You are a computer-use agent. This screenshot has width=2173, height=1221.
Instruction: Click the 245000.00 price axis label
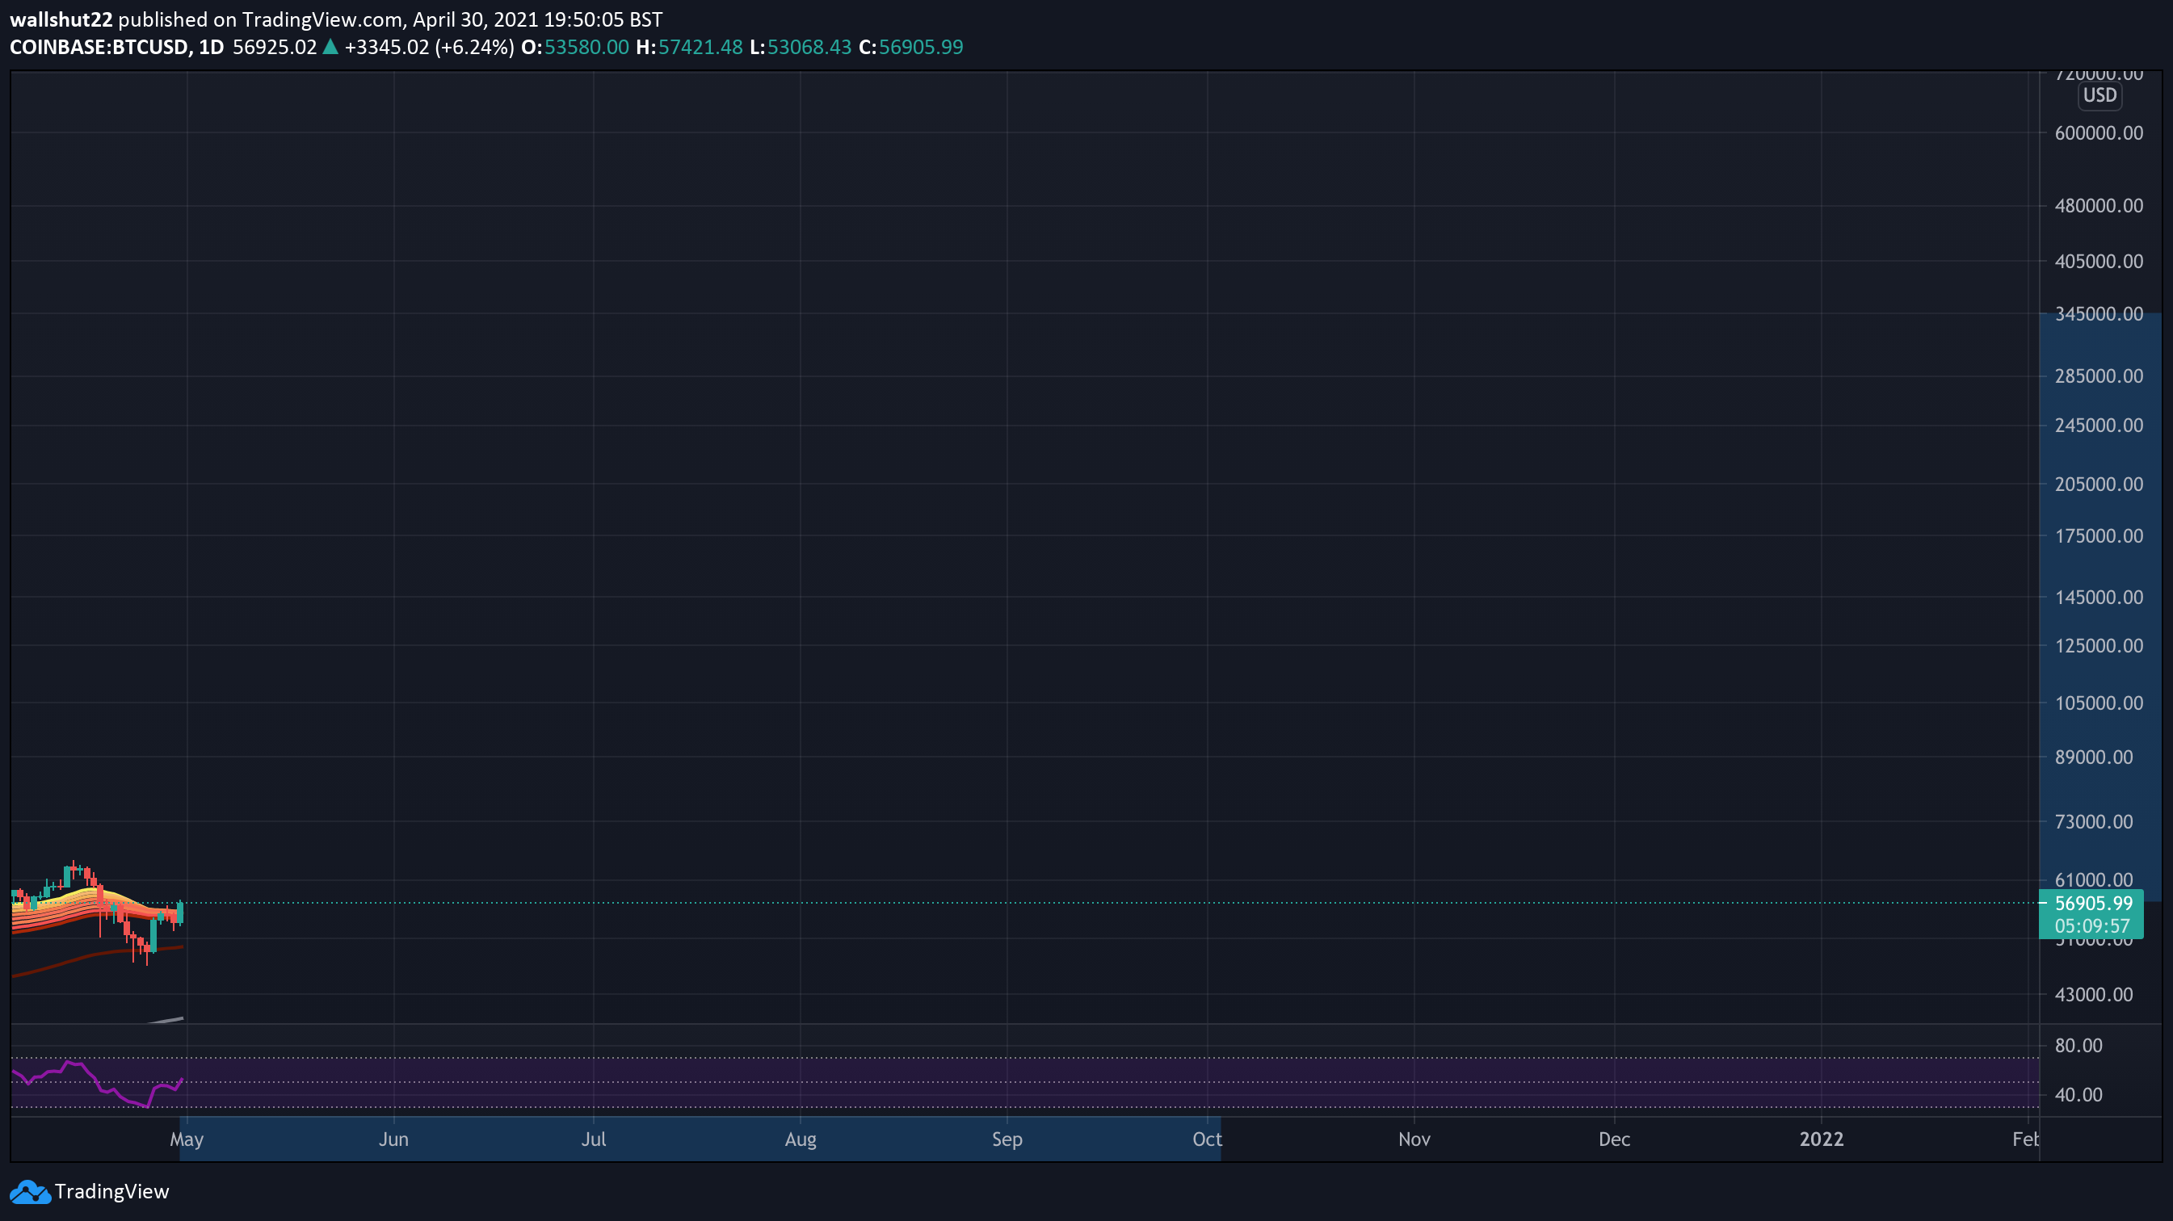(x=2099, y=425)
